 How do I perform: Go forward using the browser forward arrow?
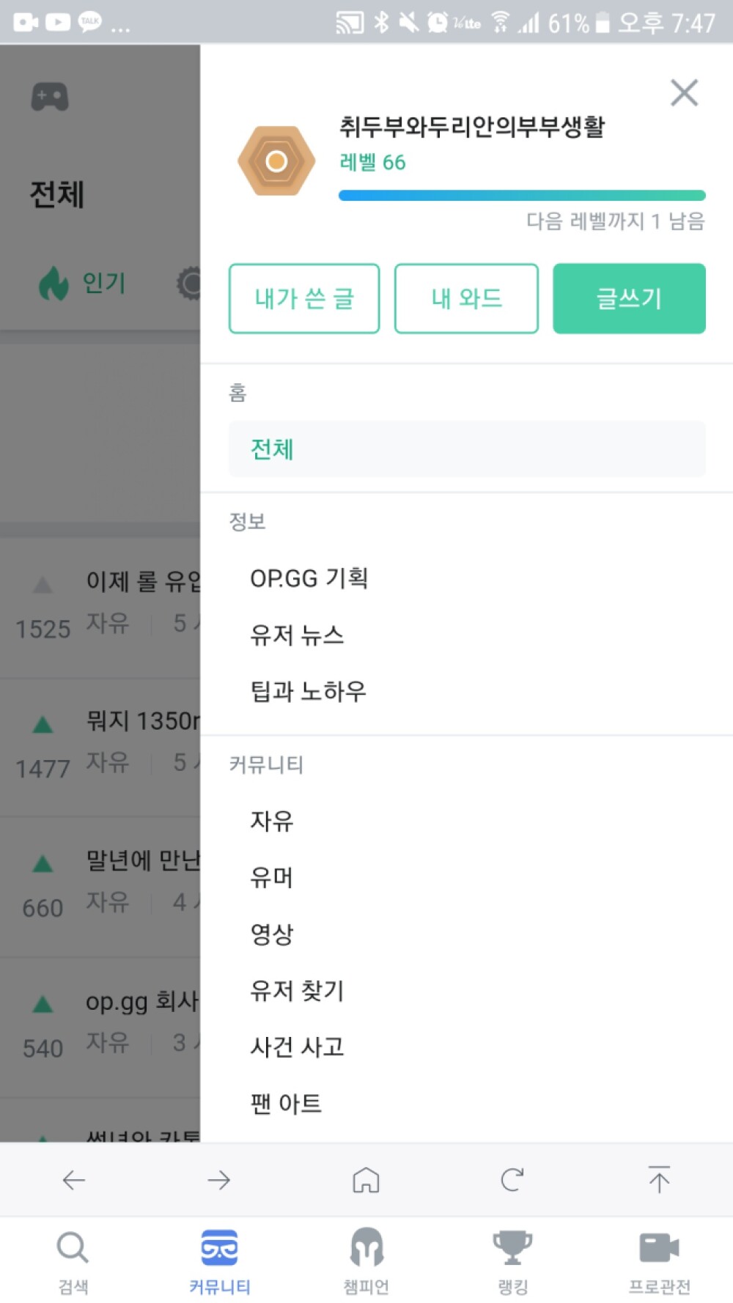[x=219, y=1180]
